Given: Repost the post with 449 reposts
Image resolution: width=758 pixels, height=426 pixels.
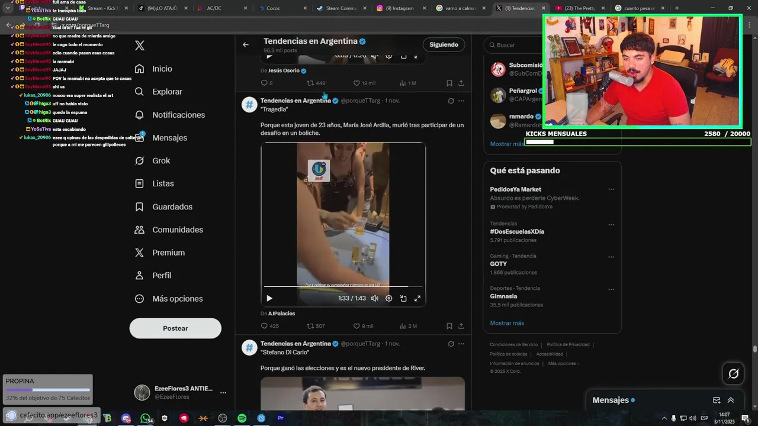Looking at the screenshot, I should pos(316,83).
